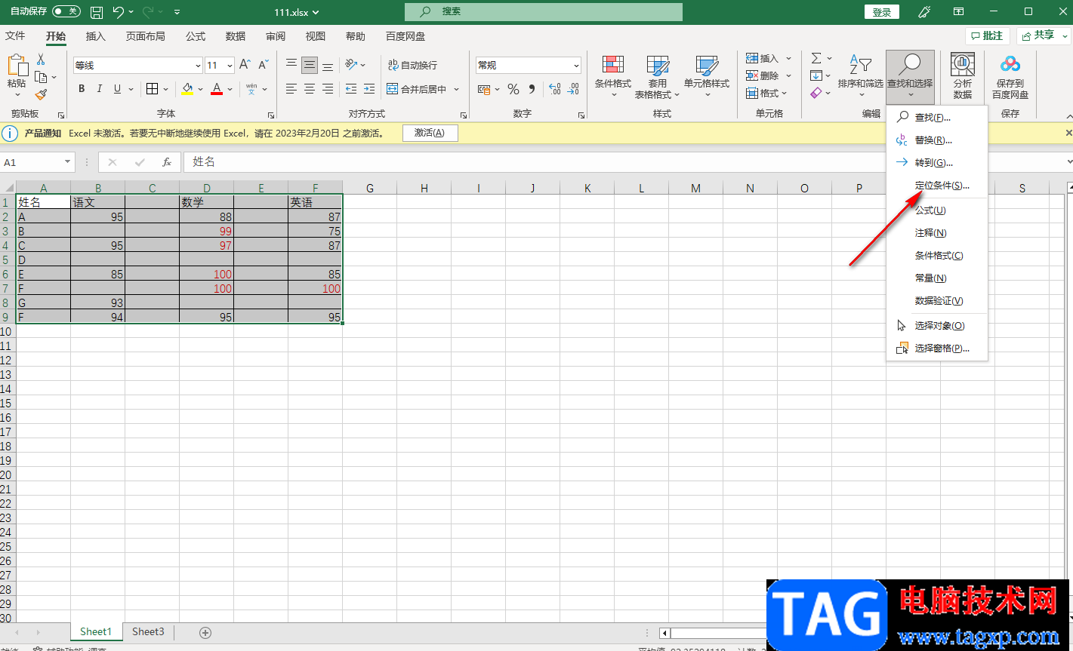Screen dimensions: 1073x651
Task: Choose 查找(F) menu entry
Action: (x=937, y=118)
